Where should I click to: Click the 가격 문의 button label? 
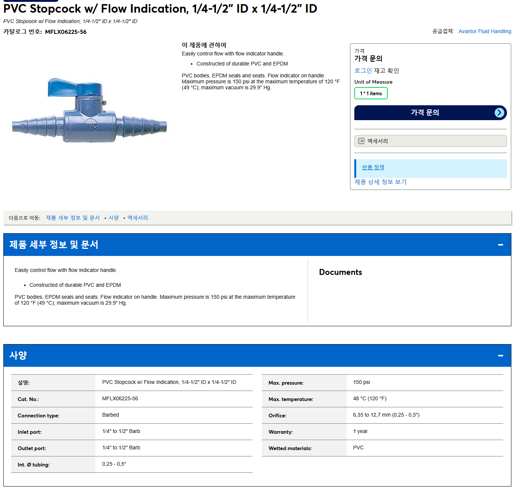pos(425,112)
